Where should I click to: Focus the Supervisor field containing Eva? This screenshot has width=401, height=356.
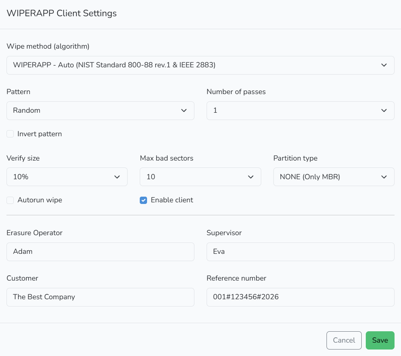pos(300,252)
